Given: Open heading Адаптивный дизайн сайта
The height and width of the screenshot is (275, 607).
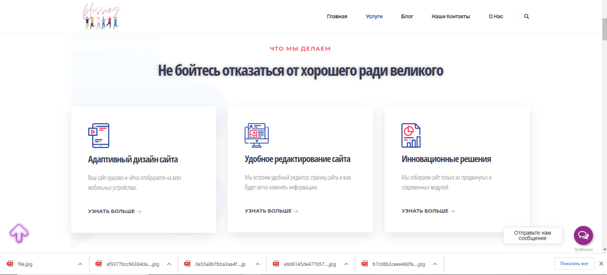Looking at the screenshot, I should point(133,159).
